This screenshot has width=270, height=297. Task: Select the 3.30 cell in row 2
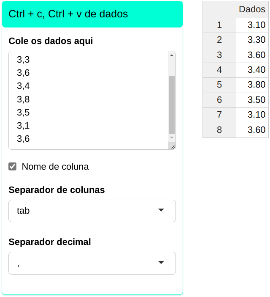(x=252, y=40)
